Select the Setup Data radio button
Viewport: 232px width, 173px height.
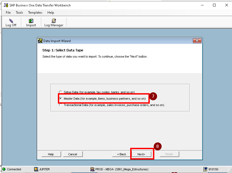pyautogui.click(x=60, y=92)
